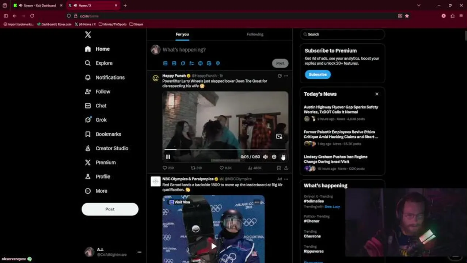
Task: Close the Today's News panel
Action: [377, 94]
